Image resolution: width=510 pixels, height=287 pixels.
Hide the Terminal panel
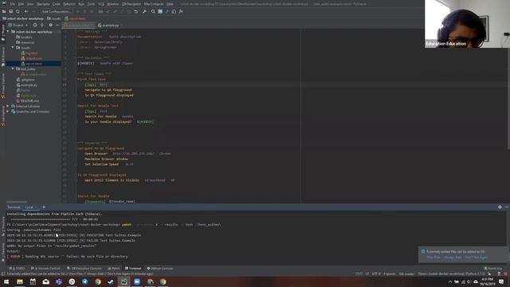(x=507, y=207)
